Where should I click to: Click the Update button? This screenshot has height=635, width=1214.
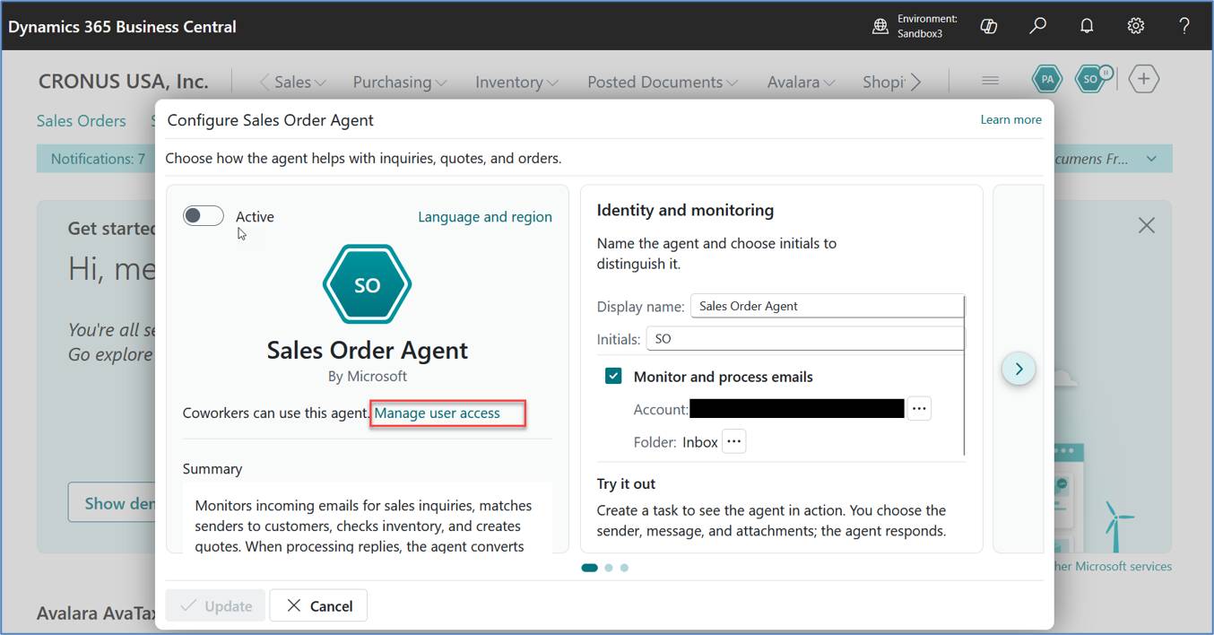click(x=215, y=605)
